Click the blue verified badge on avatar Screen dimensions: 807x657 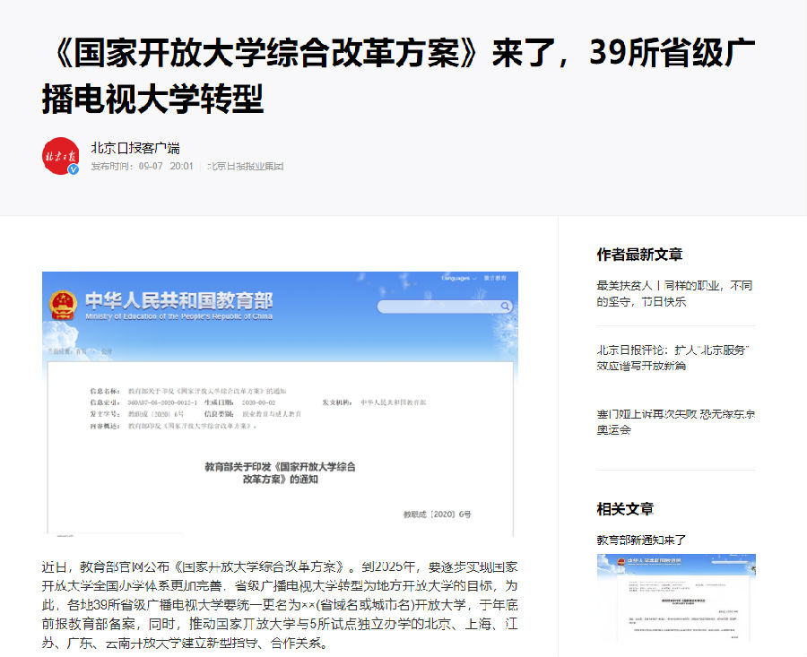(74, 169)
